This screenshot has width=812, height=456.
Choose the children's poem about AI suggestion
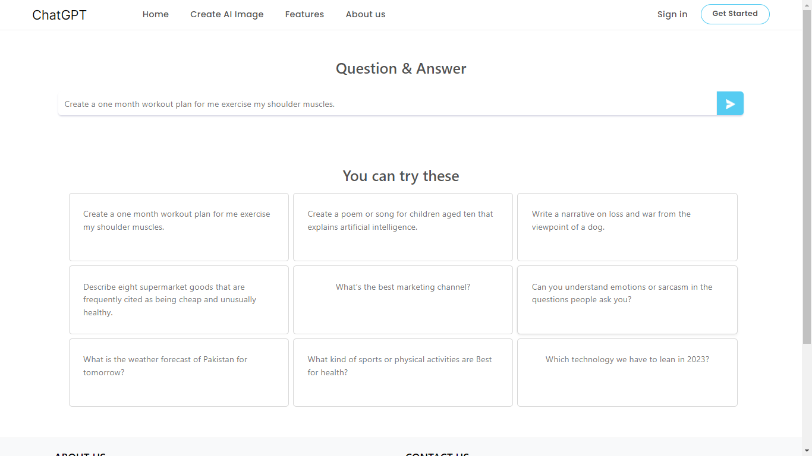click(402, 227)
